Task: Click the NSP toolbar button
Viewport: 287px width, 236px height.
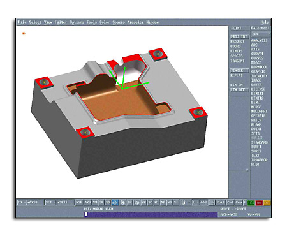Action: click(x=79, y=203)
